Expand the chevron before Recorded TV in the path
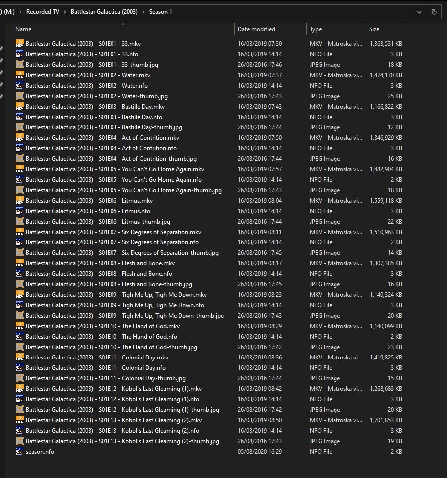Image resolution: width=447 pixels, height=478 pixels. [x=20, y=12]
